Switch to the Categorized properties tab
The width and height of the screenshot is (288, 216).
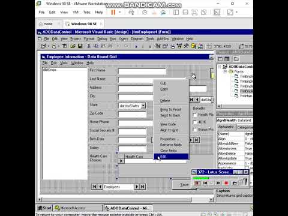pyautogui.click(x=245, y=127)
